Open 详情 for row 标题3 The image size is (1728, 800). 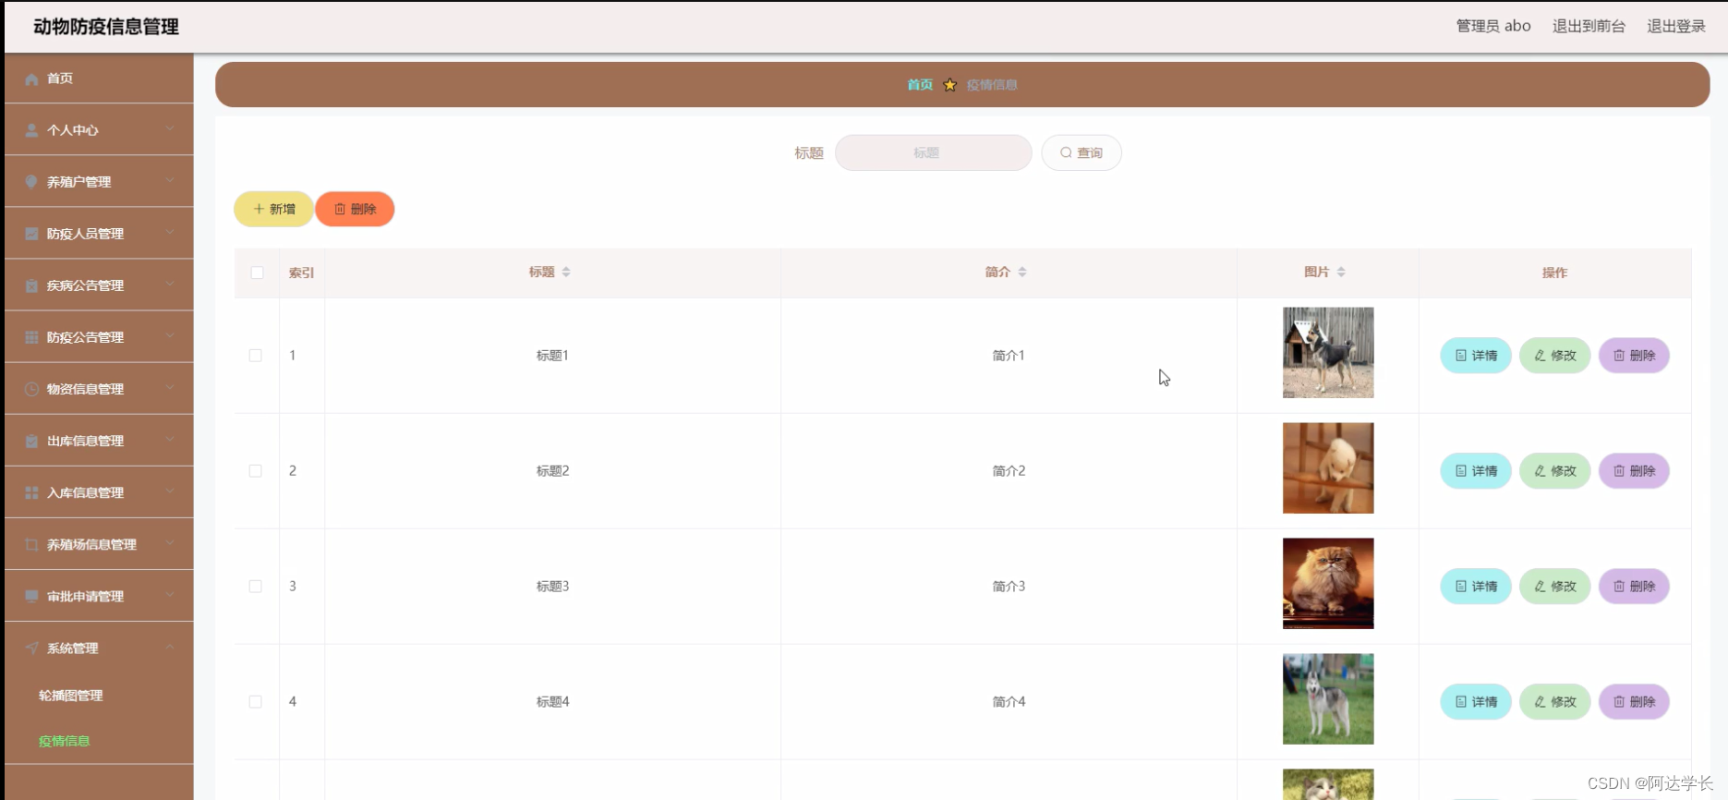click(x=1476, y=587)
